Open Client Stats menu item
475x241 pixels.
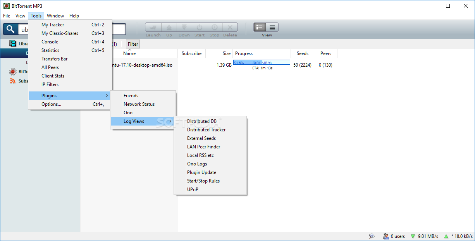click(71, 76)
